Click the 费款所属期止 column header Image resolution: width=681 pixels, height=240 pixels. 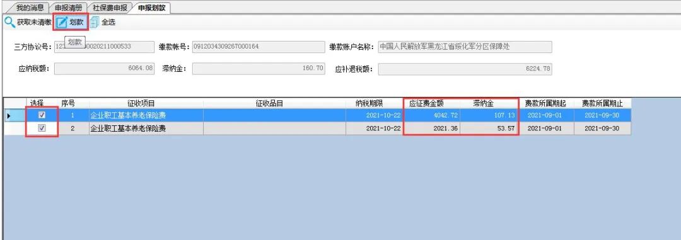click(x=602, y=104)
